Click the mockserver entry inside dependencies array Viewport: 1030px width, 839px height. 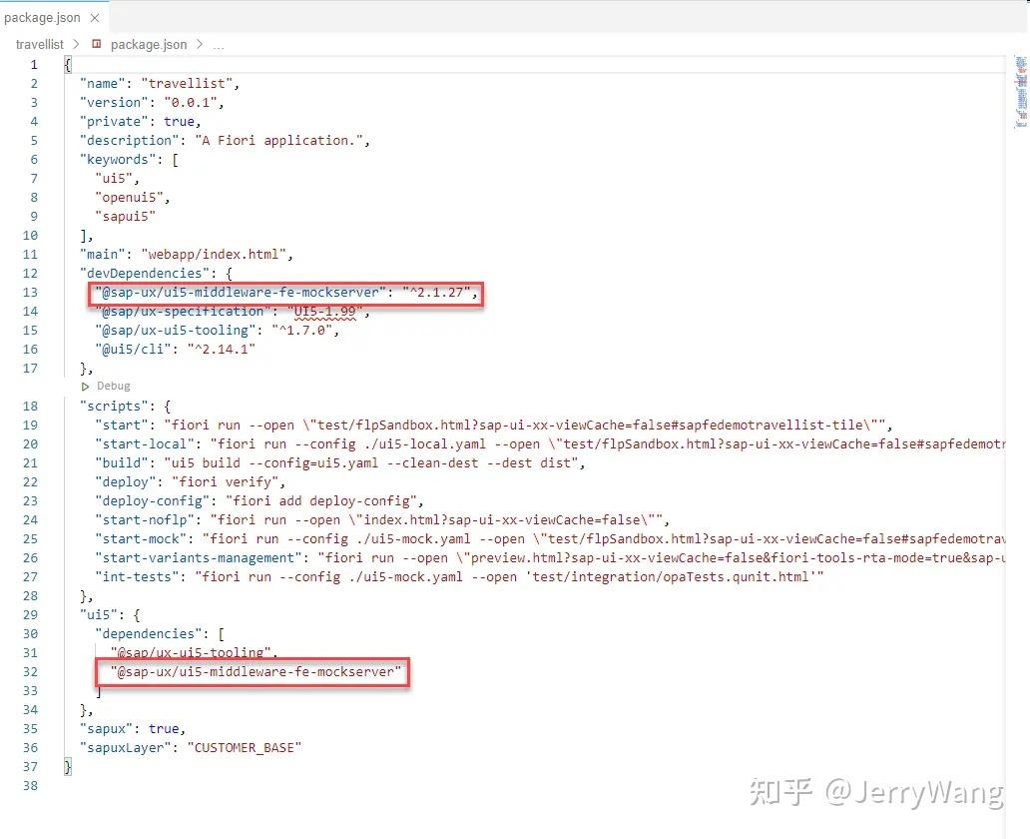point(253,671)
